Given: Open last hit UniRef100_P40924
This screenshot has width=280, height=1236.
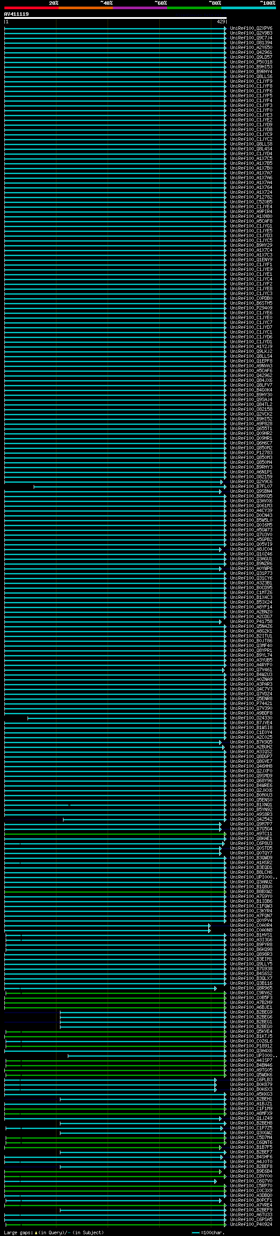Looking at the screenshot, I should click(251, 1224).
